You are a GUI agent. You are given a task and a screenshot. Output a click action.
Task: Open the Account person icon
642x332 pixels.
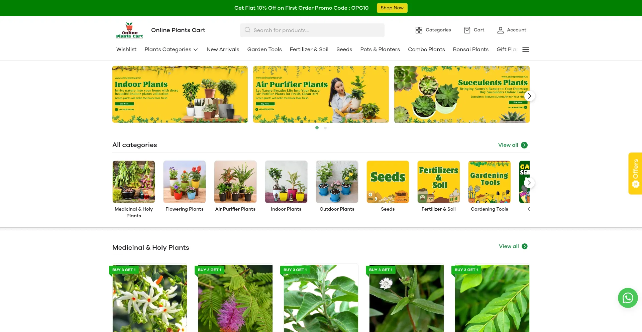(500, 30)
